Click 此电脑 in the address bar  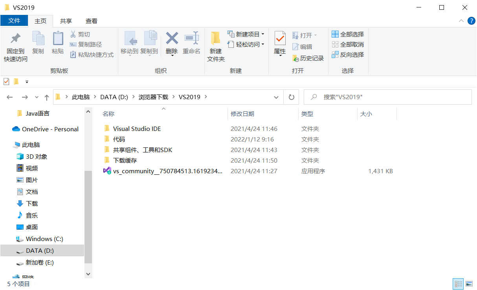(81, 97)
